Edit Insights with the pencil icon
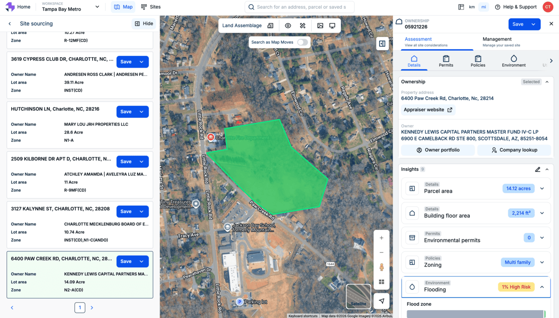The image size is (559, 318). [x=538, y=169]
